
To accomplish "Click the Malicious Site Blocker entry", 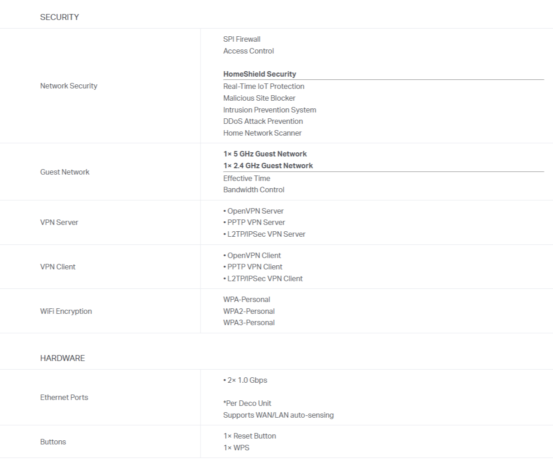I will tap(259, 98).
